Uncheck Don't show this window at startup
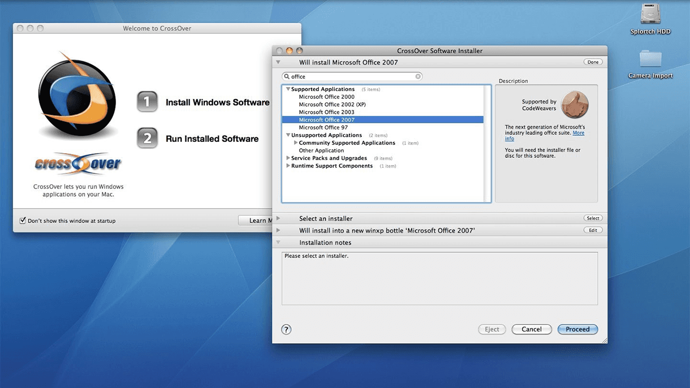This screenshot has height=388, width=690. click(x=23, y=220)
